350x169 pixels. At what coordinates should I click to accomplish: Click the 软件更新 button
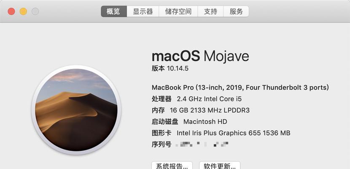coord(220,166)
